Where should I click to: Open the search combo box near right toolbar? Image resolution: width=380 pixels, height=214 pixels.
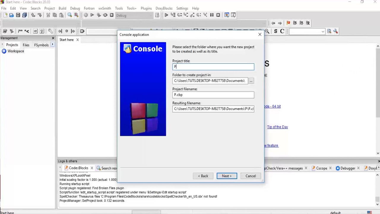[x=307, y=31]
